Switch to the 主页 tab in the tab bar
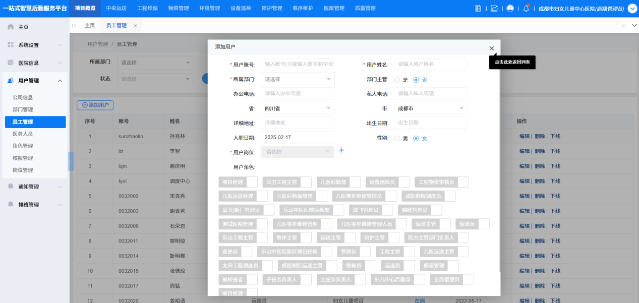Screen dimensions: 639x303 click(90, 26)
